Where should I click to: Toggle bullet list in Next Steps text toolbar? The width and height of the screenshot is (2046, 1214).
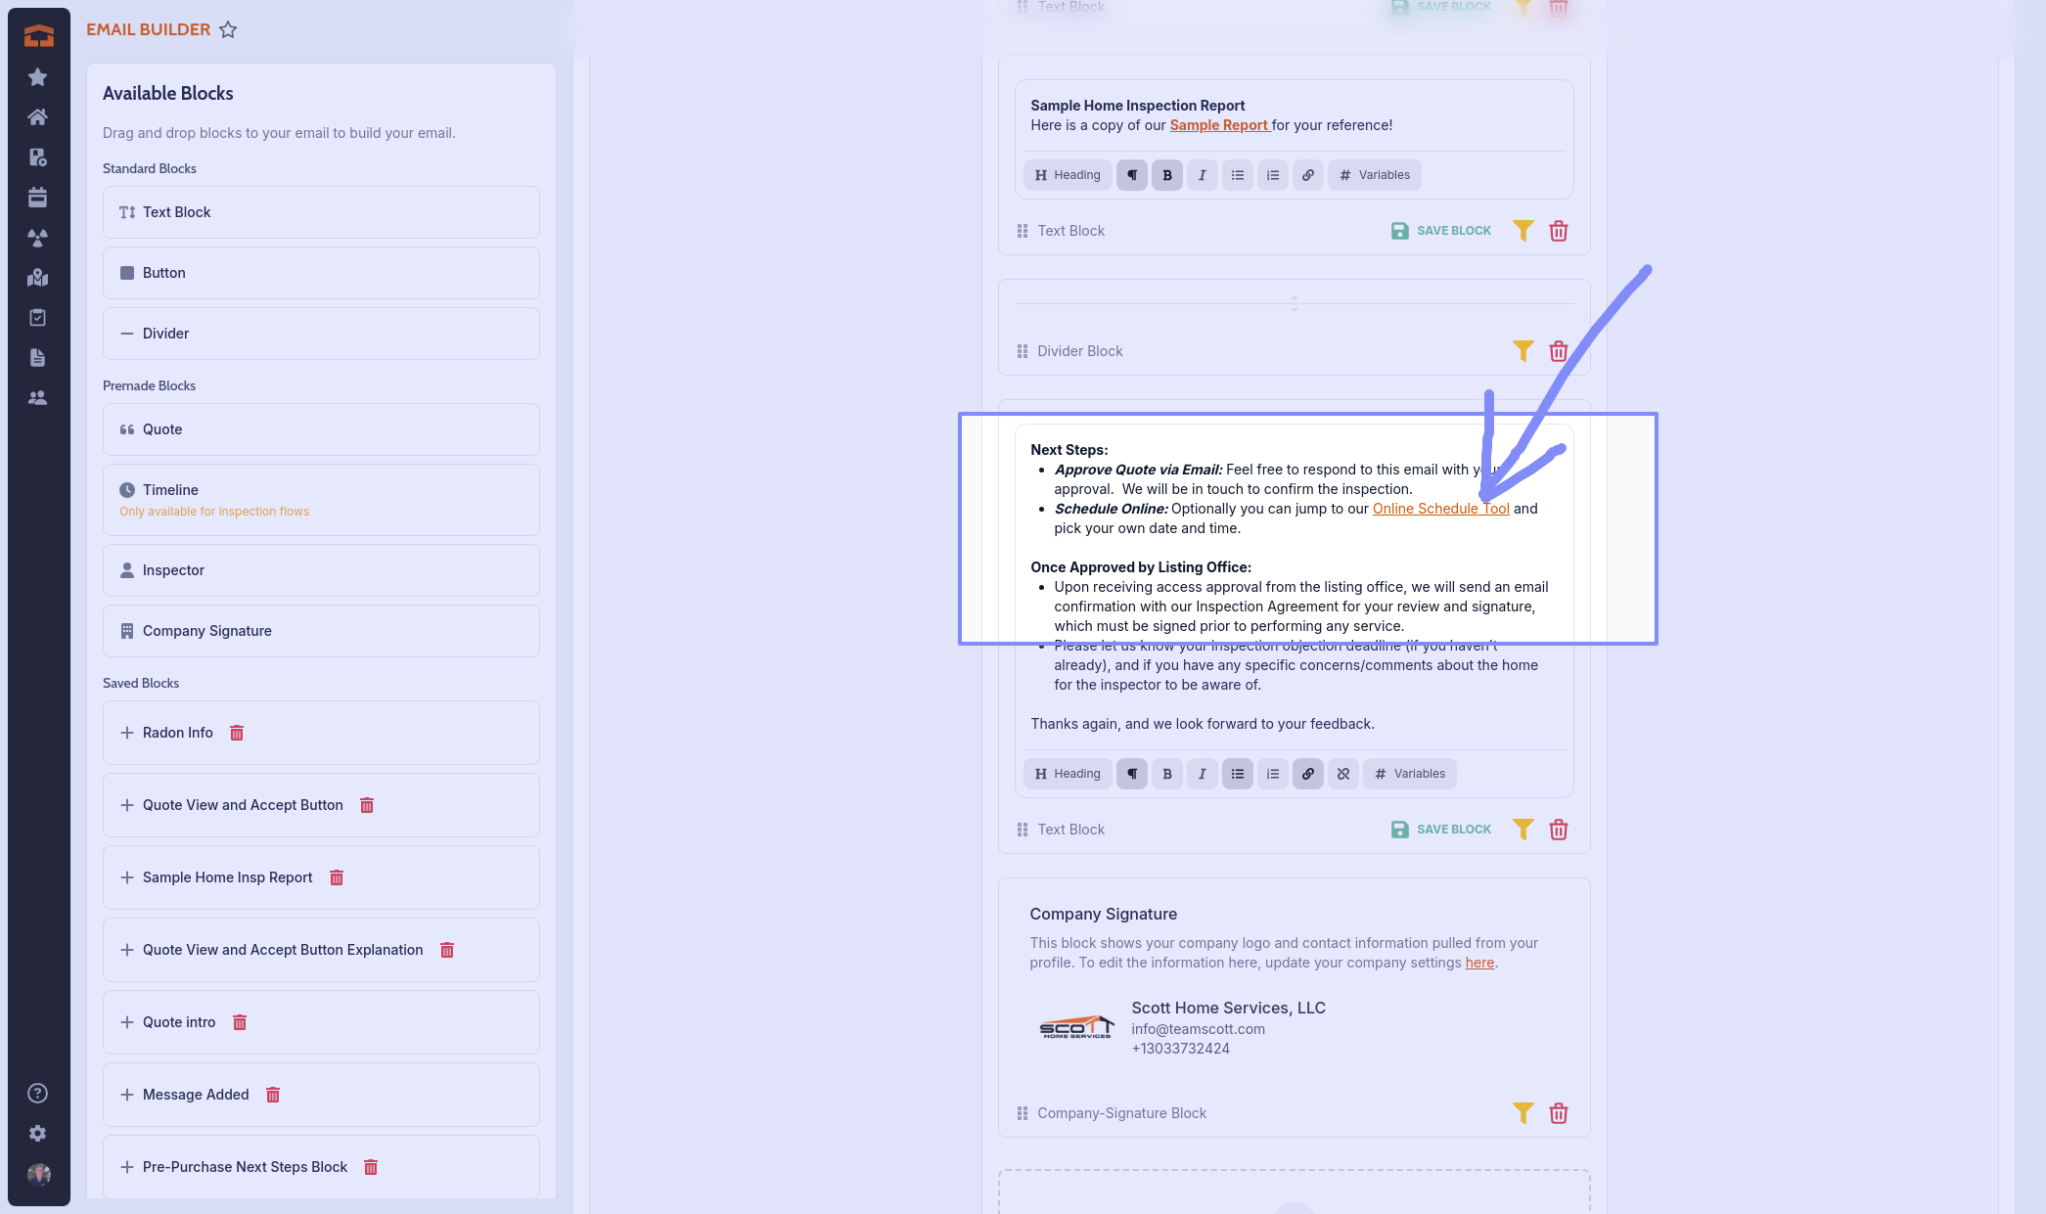coord(1237,774)
